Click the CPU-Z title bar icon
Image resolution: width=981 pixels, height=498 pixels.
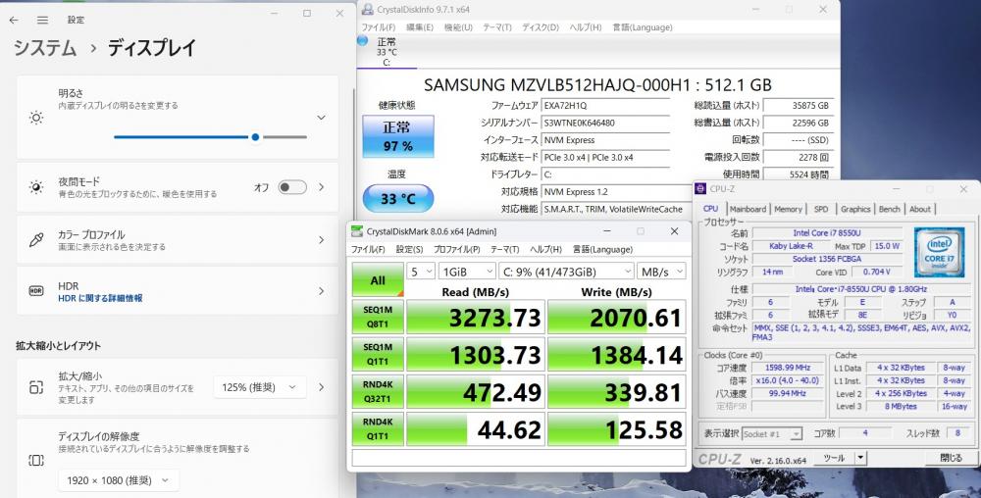[700, 188]
